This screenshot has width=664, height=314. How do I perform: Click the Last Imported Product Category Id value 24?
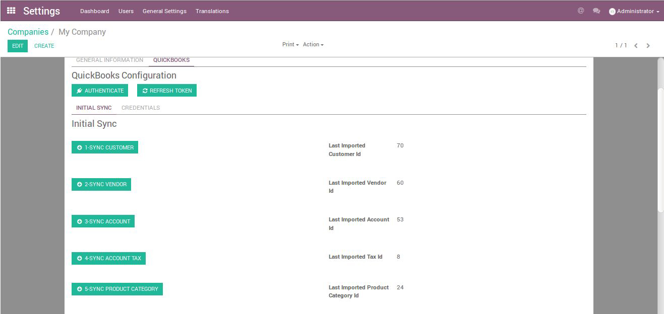(x=400, y=287)
